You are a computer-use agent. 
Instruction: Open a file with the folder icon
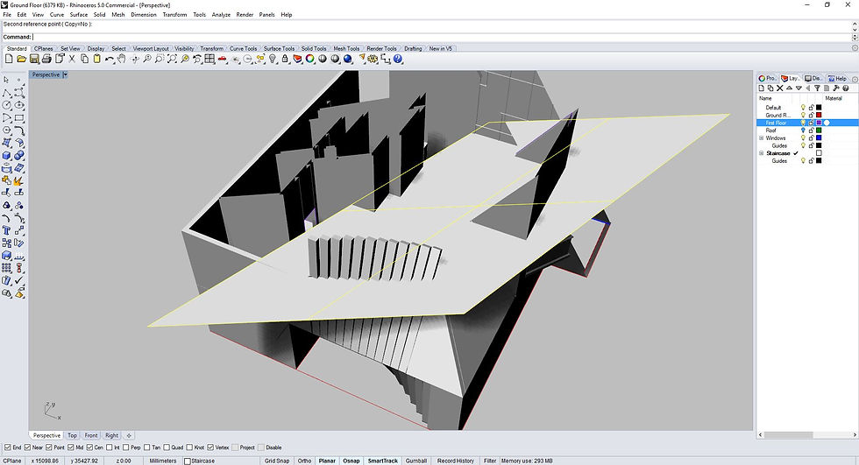click(x=21, y=59)
